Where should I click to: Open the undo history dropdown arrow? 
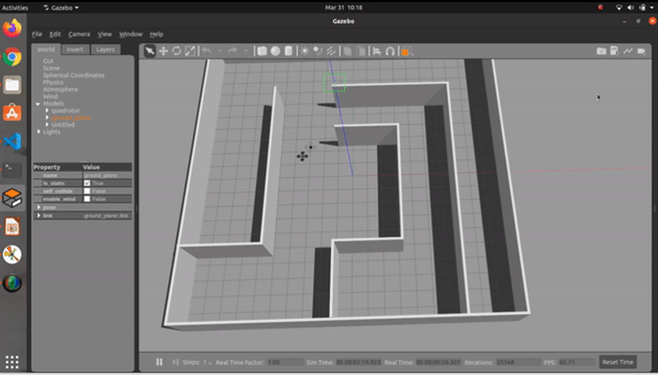click(219, 51)
